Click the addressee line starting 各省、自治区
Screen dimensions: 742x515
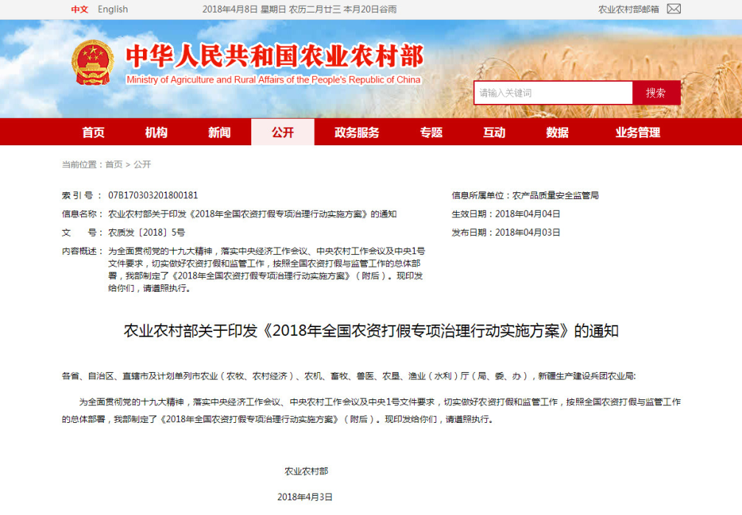coord(349,376)
